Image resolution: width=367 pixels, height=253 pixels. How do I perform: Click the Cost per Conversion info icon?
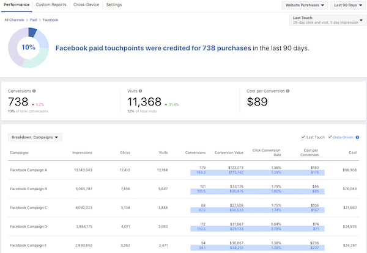coord(287,91)
